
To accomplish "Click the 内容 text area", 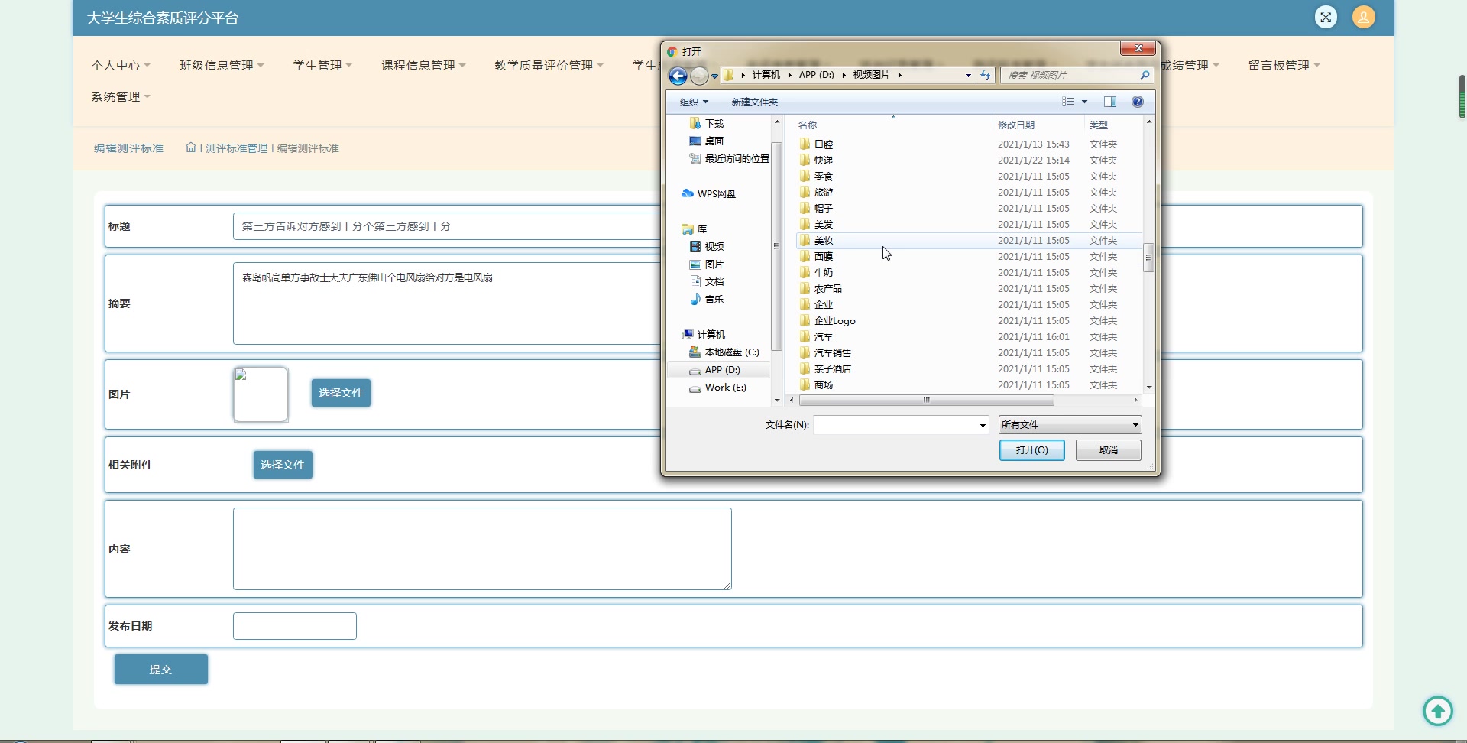I will point(482,549).
